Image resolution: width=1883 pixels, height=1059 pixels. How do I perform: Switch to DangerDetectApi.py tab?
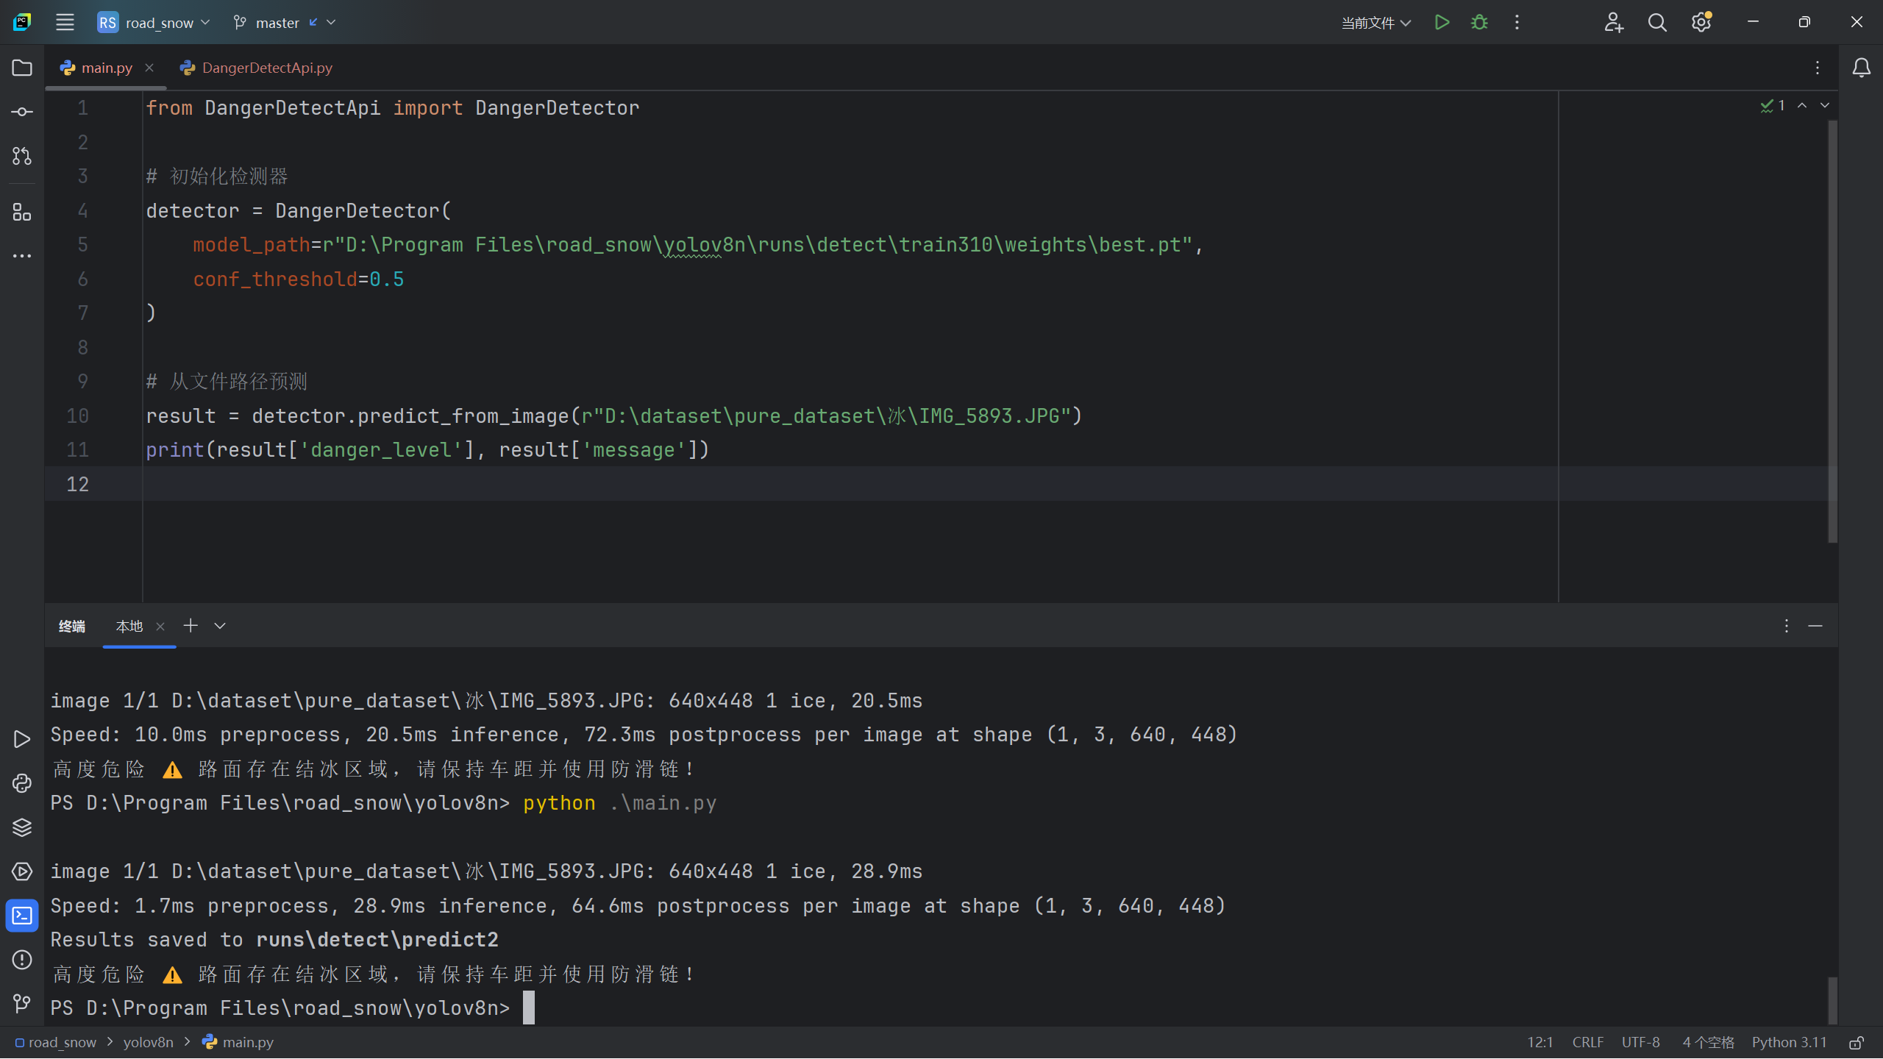pyautogui.click(x=256, y=68)
